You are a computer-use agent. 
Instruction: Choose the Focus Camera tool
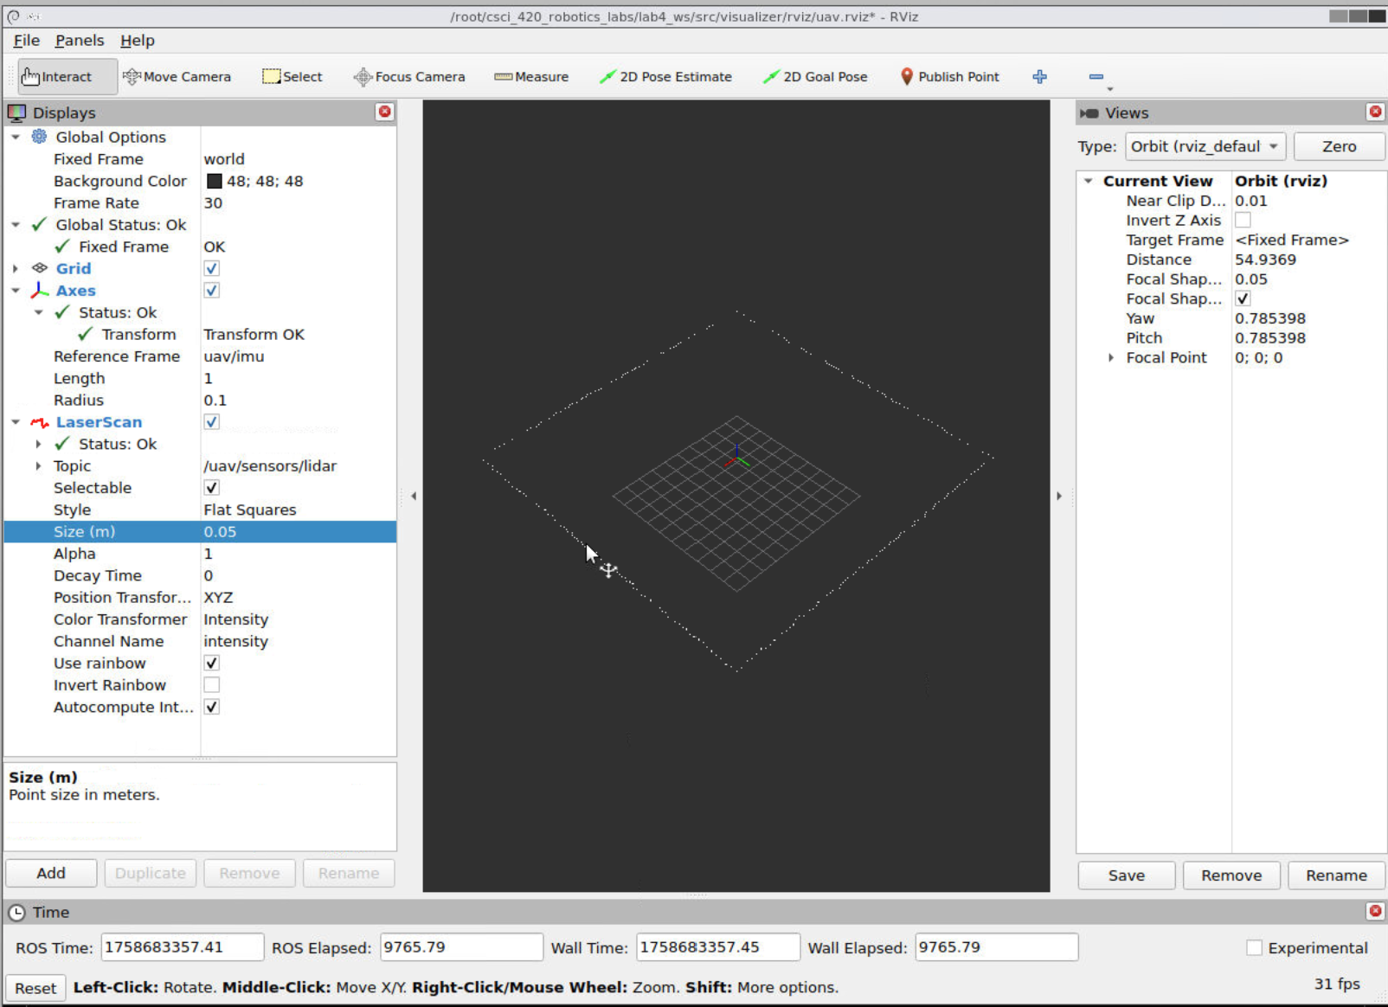(409, 77)
